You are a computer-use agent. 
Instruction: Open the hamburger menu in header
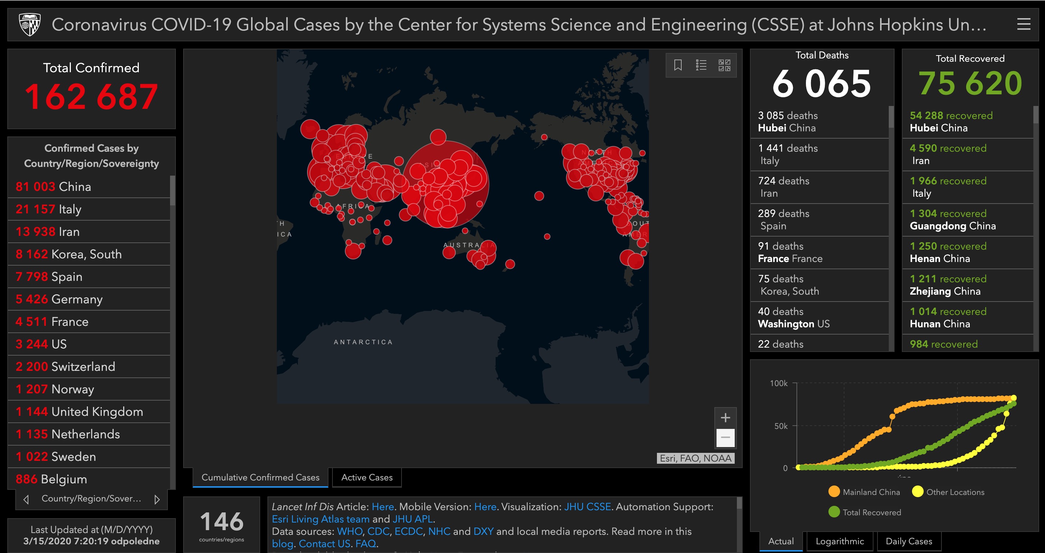pos(1024,24)
